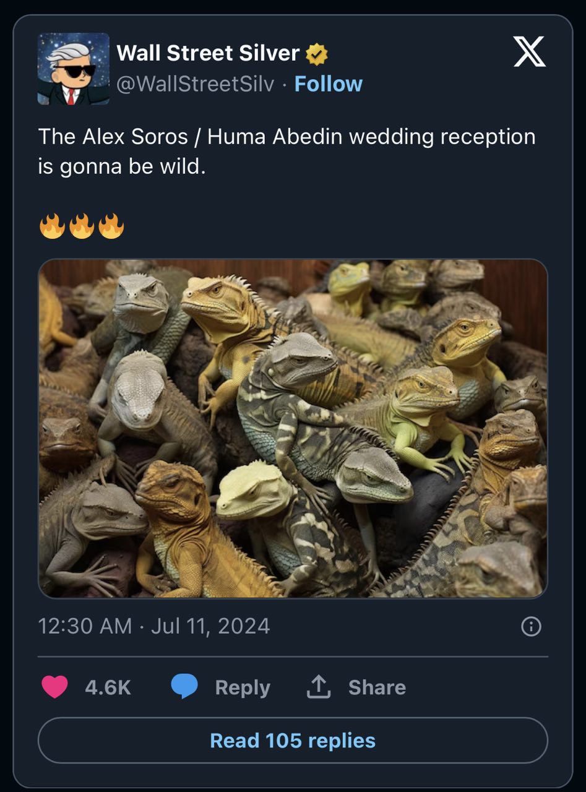The image size is (586, 792).
Task: Click the first fire emoji
Action: click(52, 226)
